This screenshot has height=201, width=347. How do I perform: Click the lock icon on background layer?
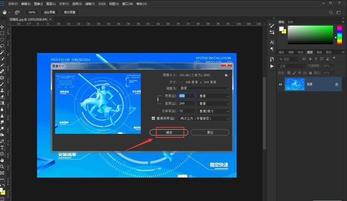click(337, 85)
